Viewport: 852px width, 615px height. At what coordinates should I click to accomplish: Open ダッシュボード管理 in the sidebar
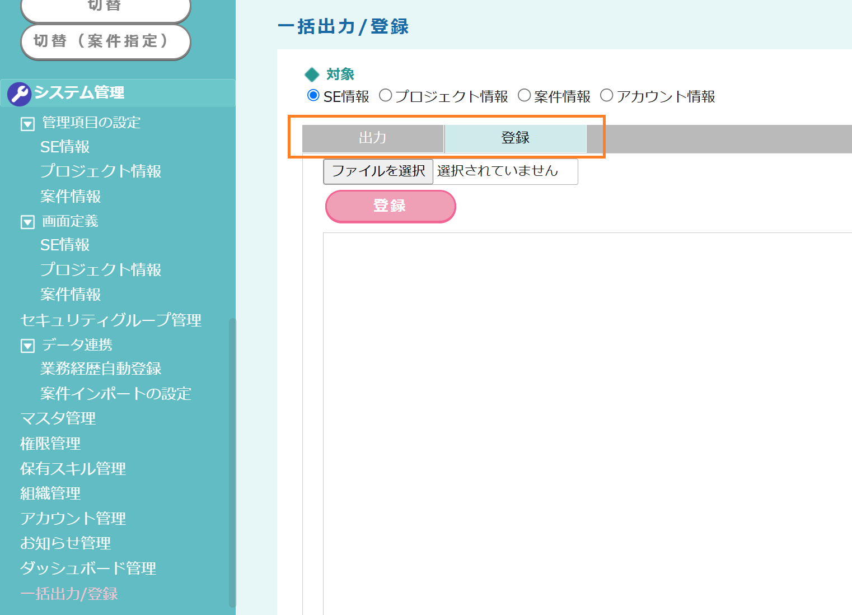pos(88,569)
